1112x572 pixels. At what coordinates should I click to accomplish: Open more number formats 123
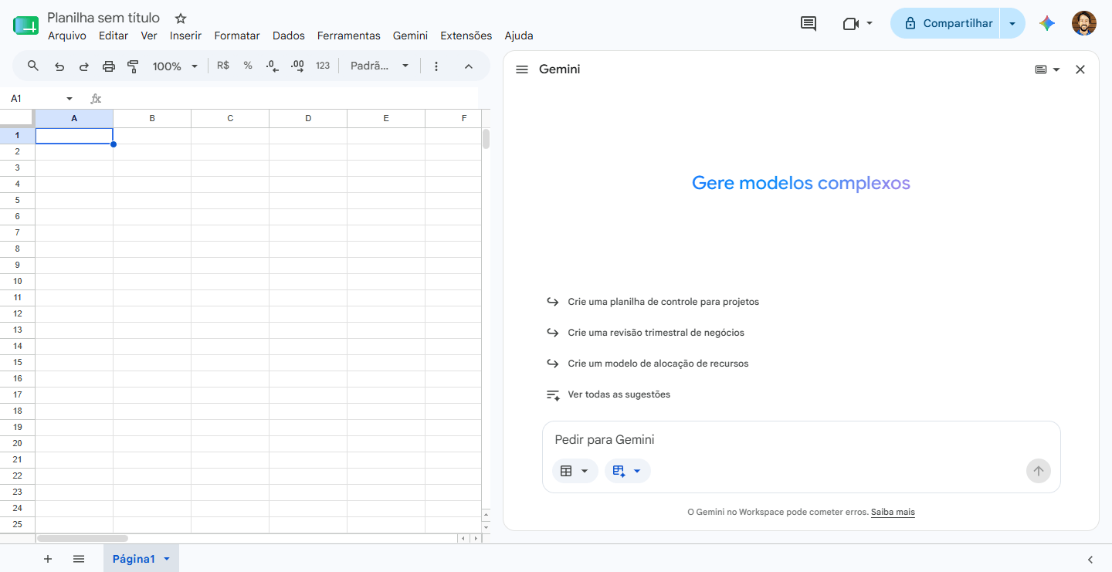[x=323, y=66]
